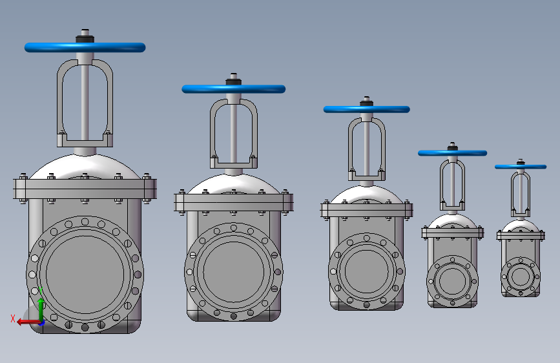This screenshot has width=560, height=363.
Task: Click the red X axis arrow of the triad
Action: (x=28, y=322)
